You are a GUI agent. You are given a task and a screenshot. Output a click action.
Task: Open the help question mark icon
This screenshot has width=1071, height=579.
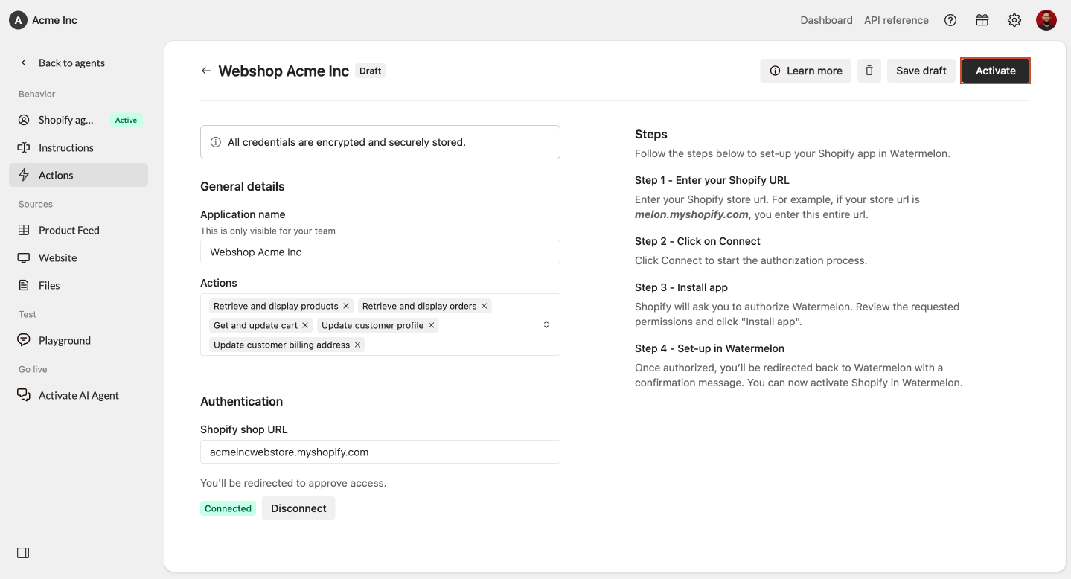point(950,20)
